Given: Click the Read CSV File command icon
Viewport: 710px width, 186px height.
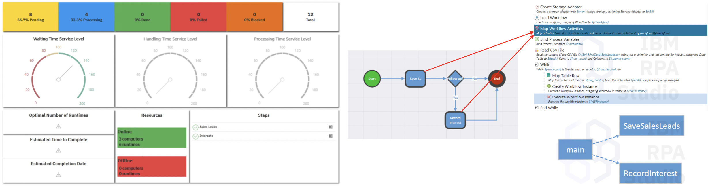Looking at the screenshot, I should [537, 50].
